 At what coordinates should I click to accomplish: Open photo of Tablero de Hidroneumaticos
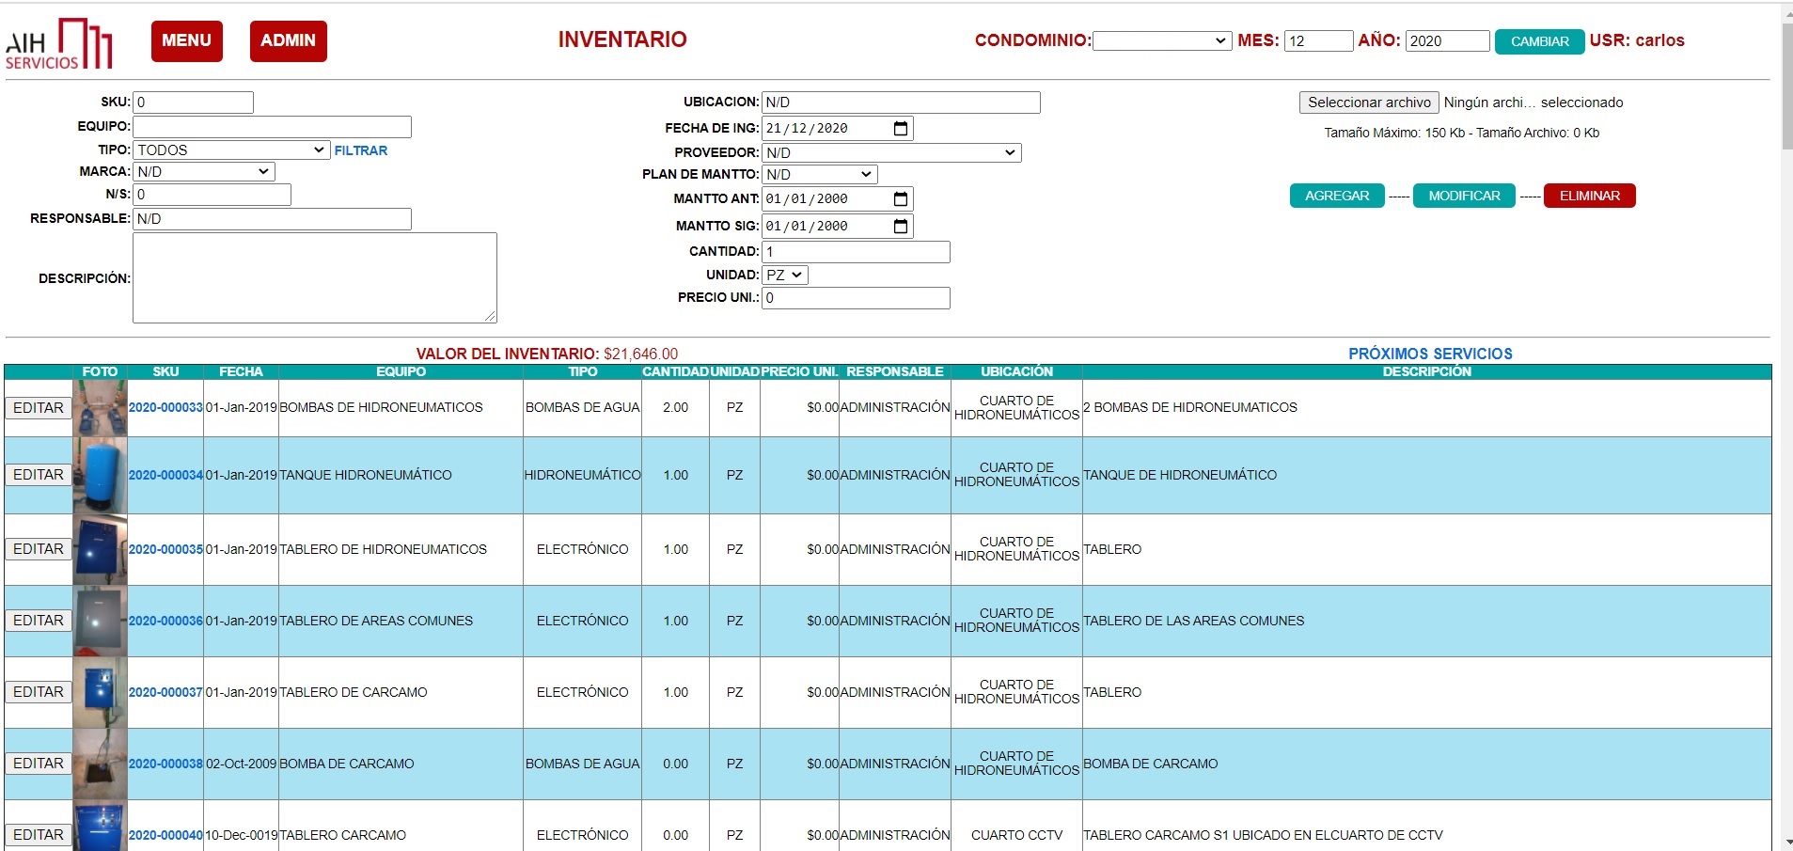[100, 549]
